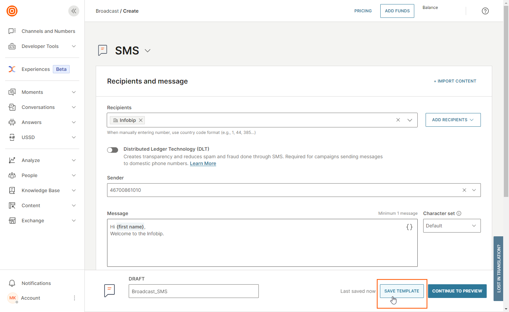The image size is (509, 312).
Task: Insert placeholder using the curly braces icon
Action: 409,227
